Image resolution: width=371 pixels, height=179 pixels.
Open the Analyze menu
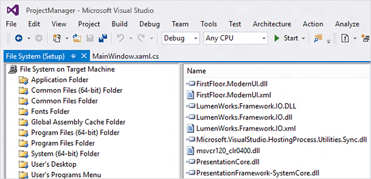click(347, 24)
